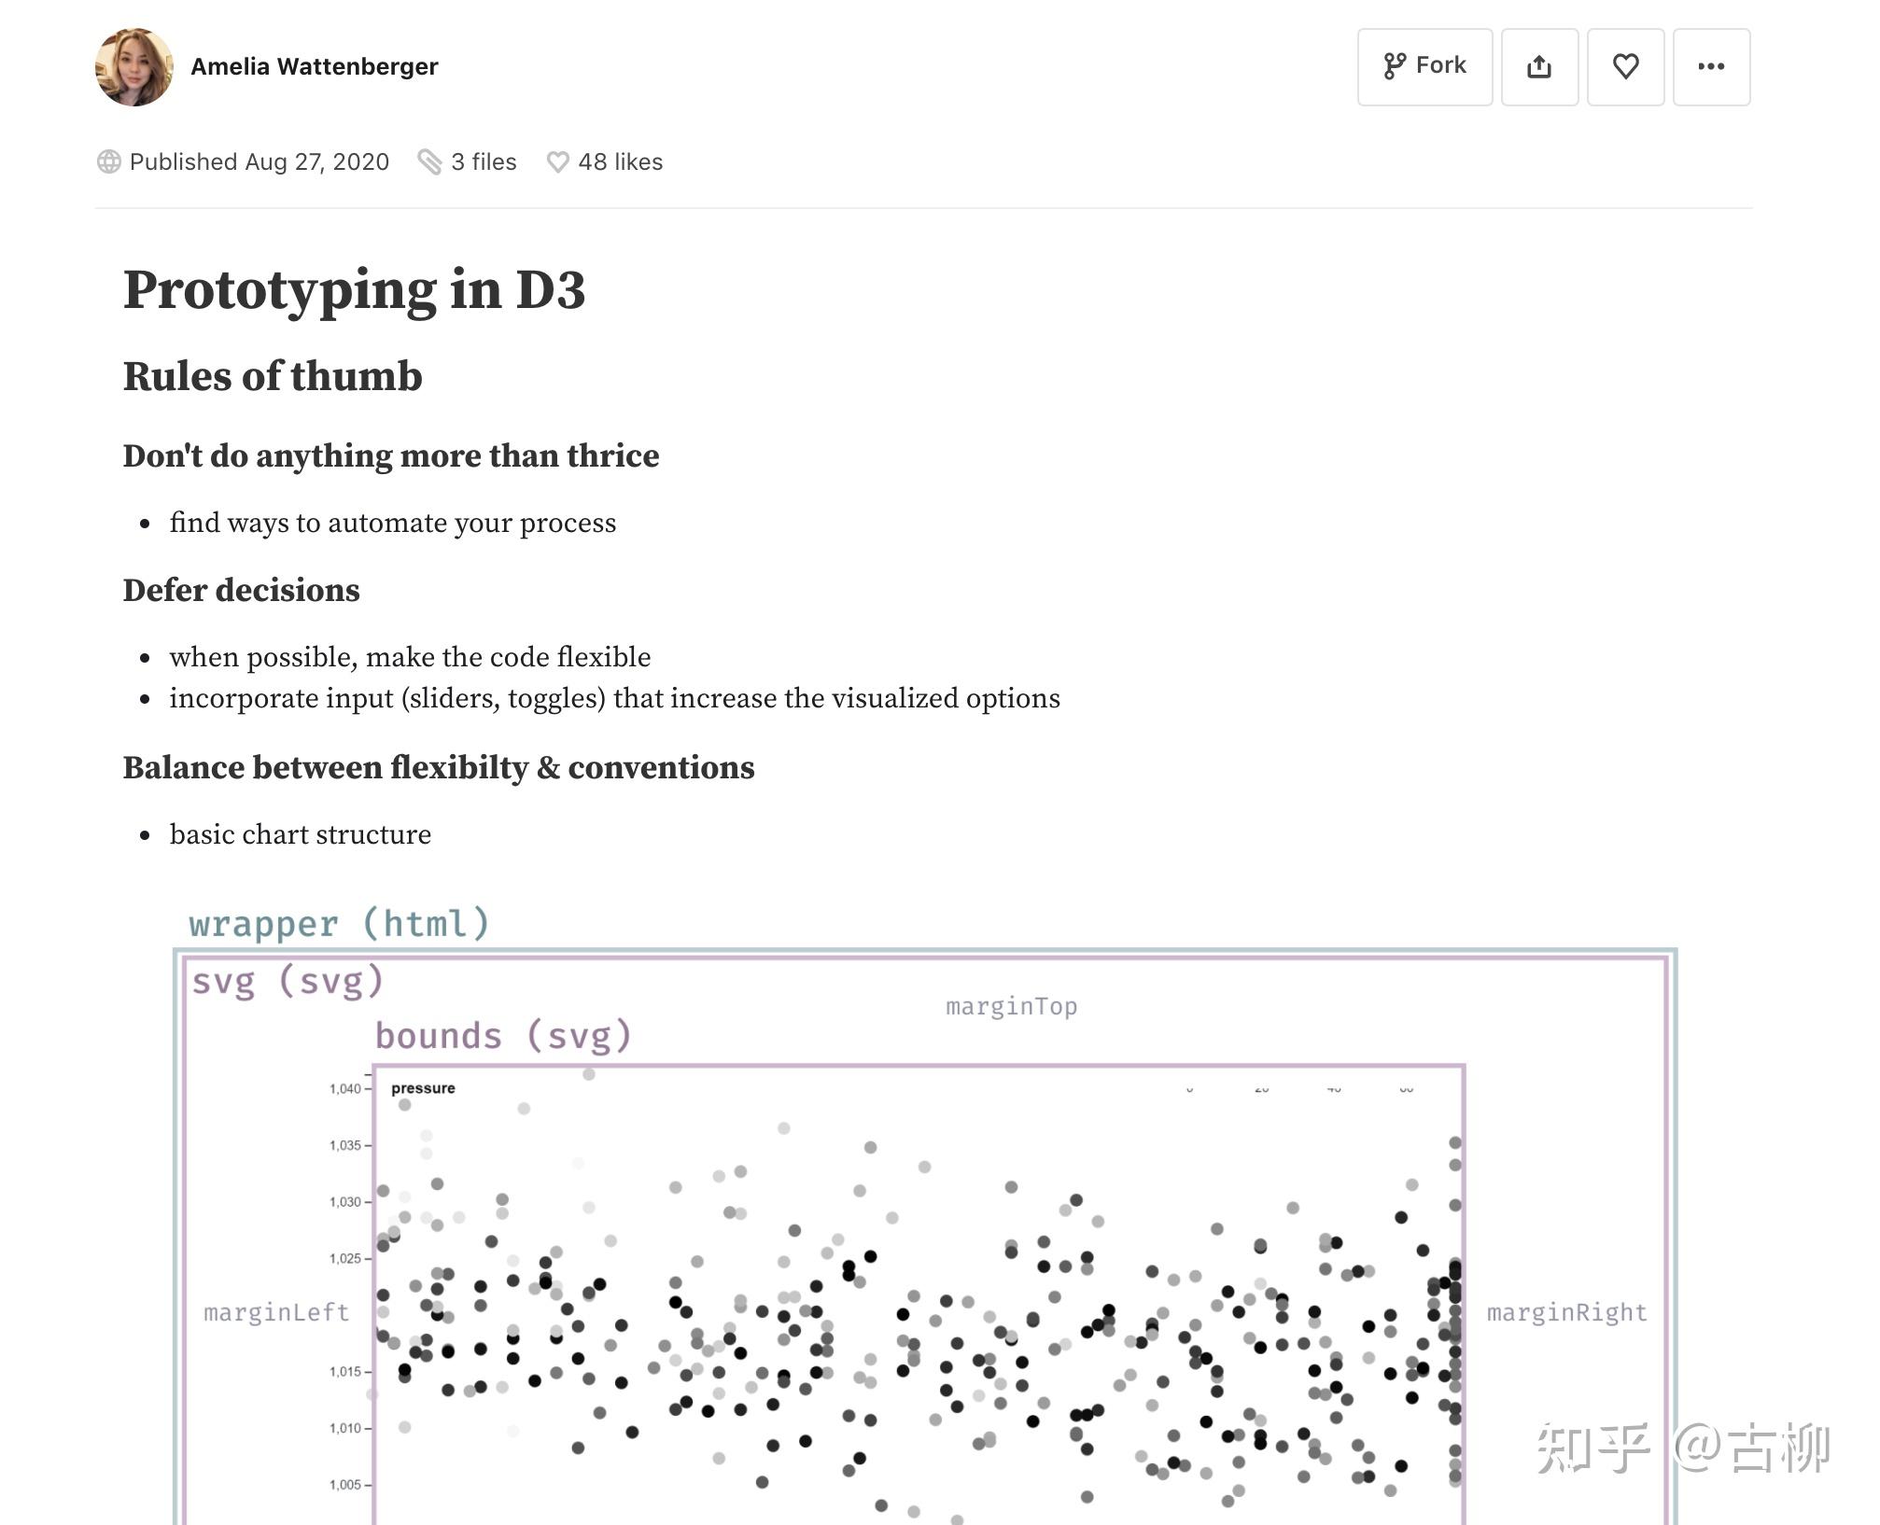
Task: Click the share/export icon button
Action: click(x=1539, y=66)
